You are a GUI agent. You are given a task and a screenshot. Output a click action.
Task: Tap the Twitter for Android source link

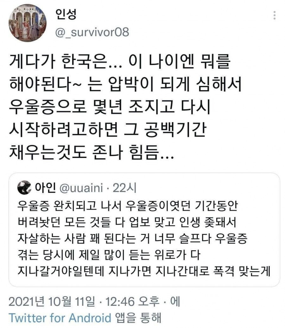click(60, 318)
